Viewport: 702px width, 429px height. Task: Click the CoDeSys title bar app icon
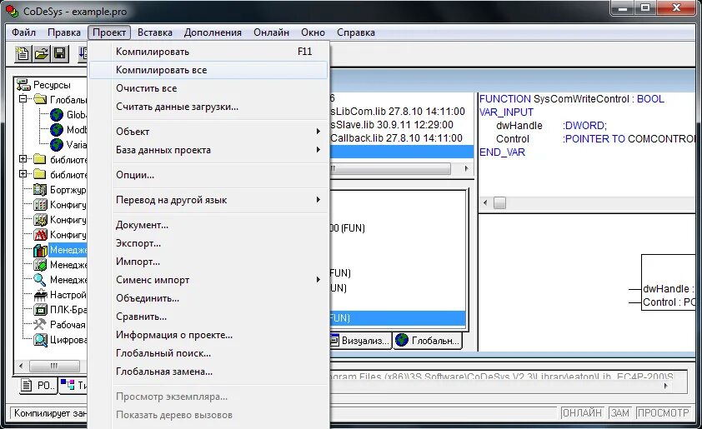12,11
